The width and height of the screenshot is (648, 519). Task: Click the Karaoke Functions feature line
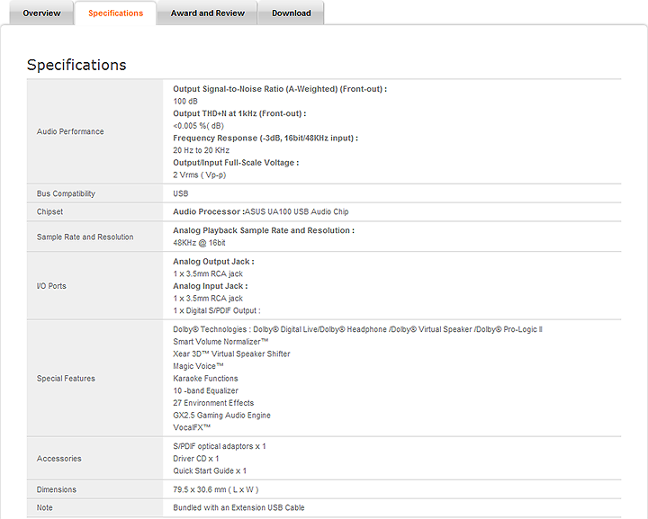pos(207,379)
